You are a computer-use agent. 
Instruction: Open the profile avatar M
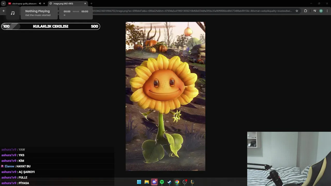click(321, 11)
